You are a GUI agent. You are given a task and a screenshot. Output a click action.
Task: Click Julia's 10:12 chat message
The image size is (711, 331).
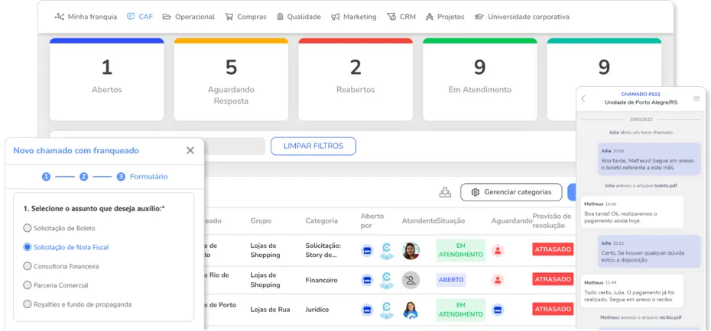pos(649,252)
